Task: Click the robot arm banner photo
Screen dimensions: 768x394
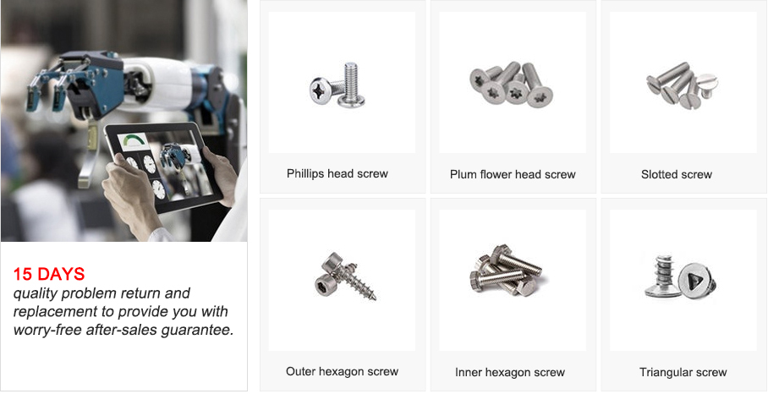Action: pos(124,121)
